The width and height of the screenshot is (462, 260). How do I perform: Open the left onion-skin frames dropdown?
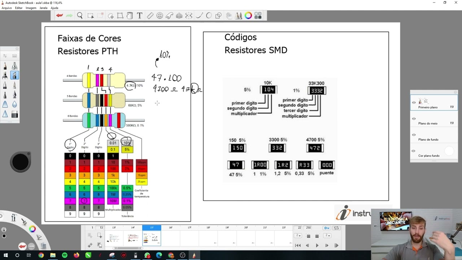pos(298,235)
